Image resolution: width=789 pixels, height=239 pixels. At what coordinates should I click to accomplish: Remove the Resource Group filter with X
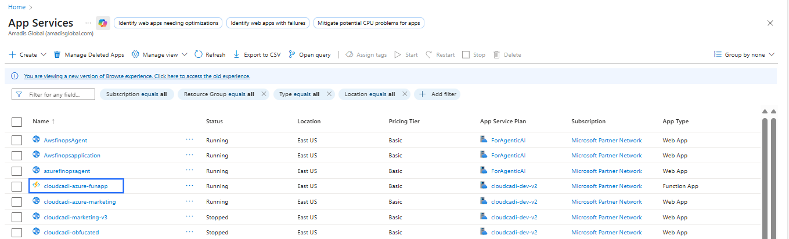(264, 94)
